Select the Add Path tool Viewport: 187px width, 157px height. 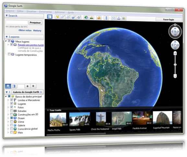coord(68,17)
